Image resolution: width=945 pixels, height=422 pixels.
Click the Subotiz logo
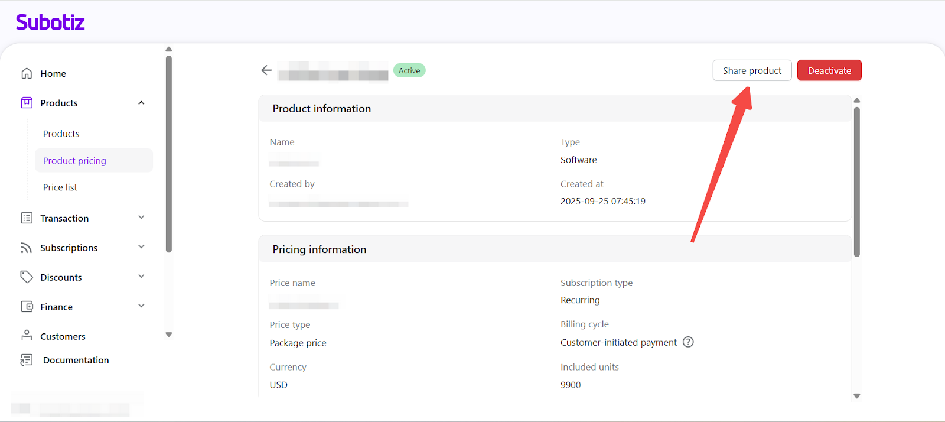coord(50,22)
